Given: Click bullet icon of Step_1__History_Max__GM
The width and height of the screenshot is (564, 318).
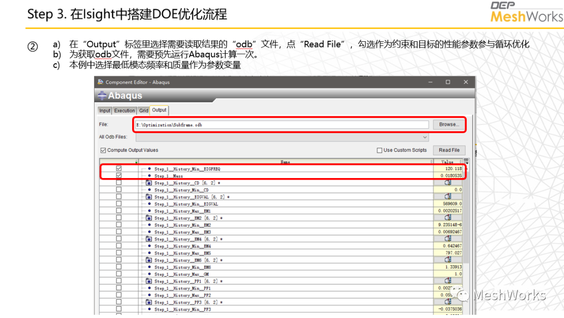Looking at the screenshot, I should (149, 274).
